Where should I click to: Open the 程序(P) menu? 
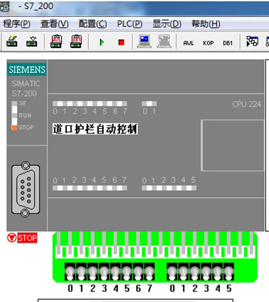16,24
